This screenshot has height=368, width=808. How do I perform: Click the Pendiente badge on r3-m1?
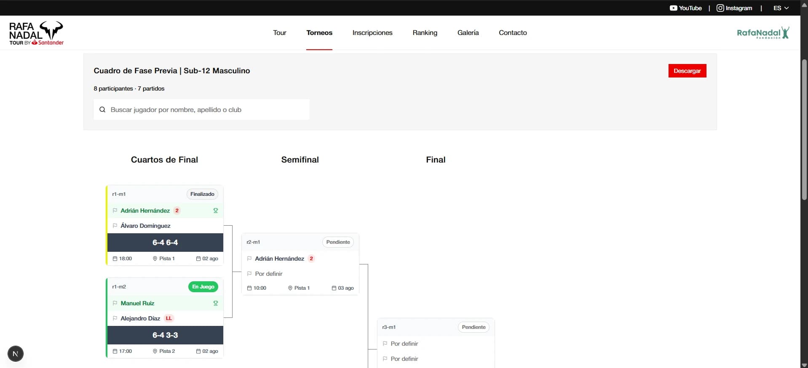[x=474, y=327]
